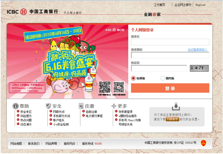223x154 pixels.
Task: Open the left QR code in banner
Action: point(105,87)
